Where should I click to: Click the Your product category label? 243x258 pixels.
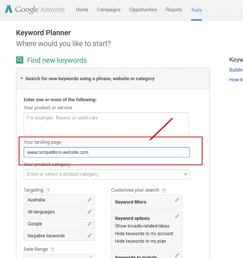pyautogui.click(x=47, y=164)
